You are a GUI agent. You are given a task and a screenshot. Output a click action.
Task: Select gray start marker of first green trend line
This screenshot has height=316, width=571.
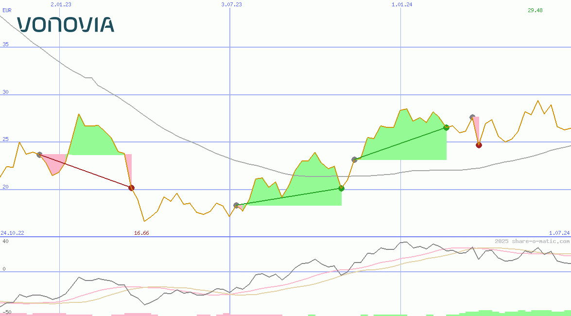point(236,206)
